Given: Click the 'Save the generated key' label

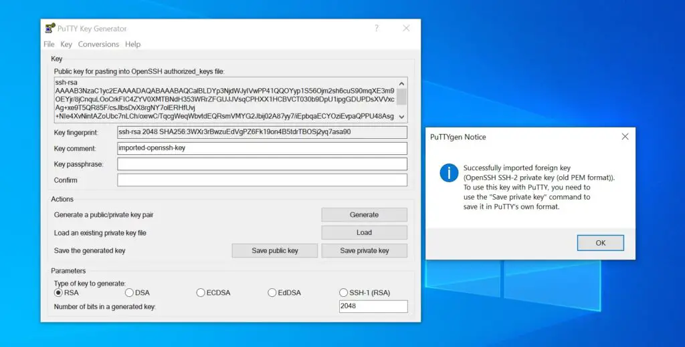Looking at the screenshot, I should pyautogui.click(x=90, y=251).
